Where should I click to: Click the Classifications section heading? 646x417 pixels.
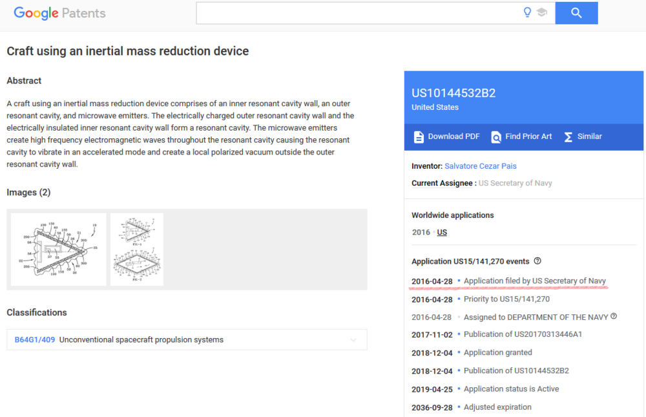click(x=37, y=313)
